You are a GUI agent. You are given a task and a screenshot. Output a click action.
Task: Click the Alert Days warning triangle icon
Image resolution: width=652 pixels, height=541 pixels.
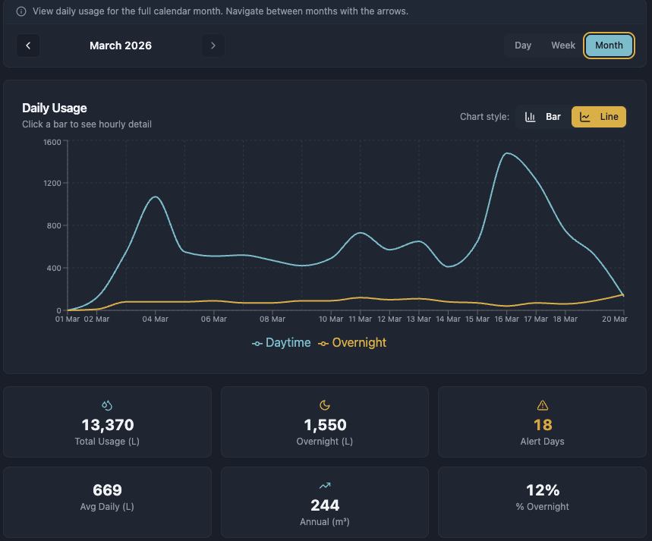pyautogui.click(x=541, y=405)
